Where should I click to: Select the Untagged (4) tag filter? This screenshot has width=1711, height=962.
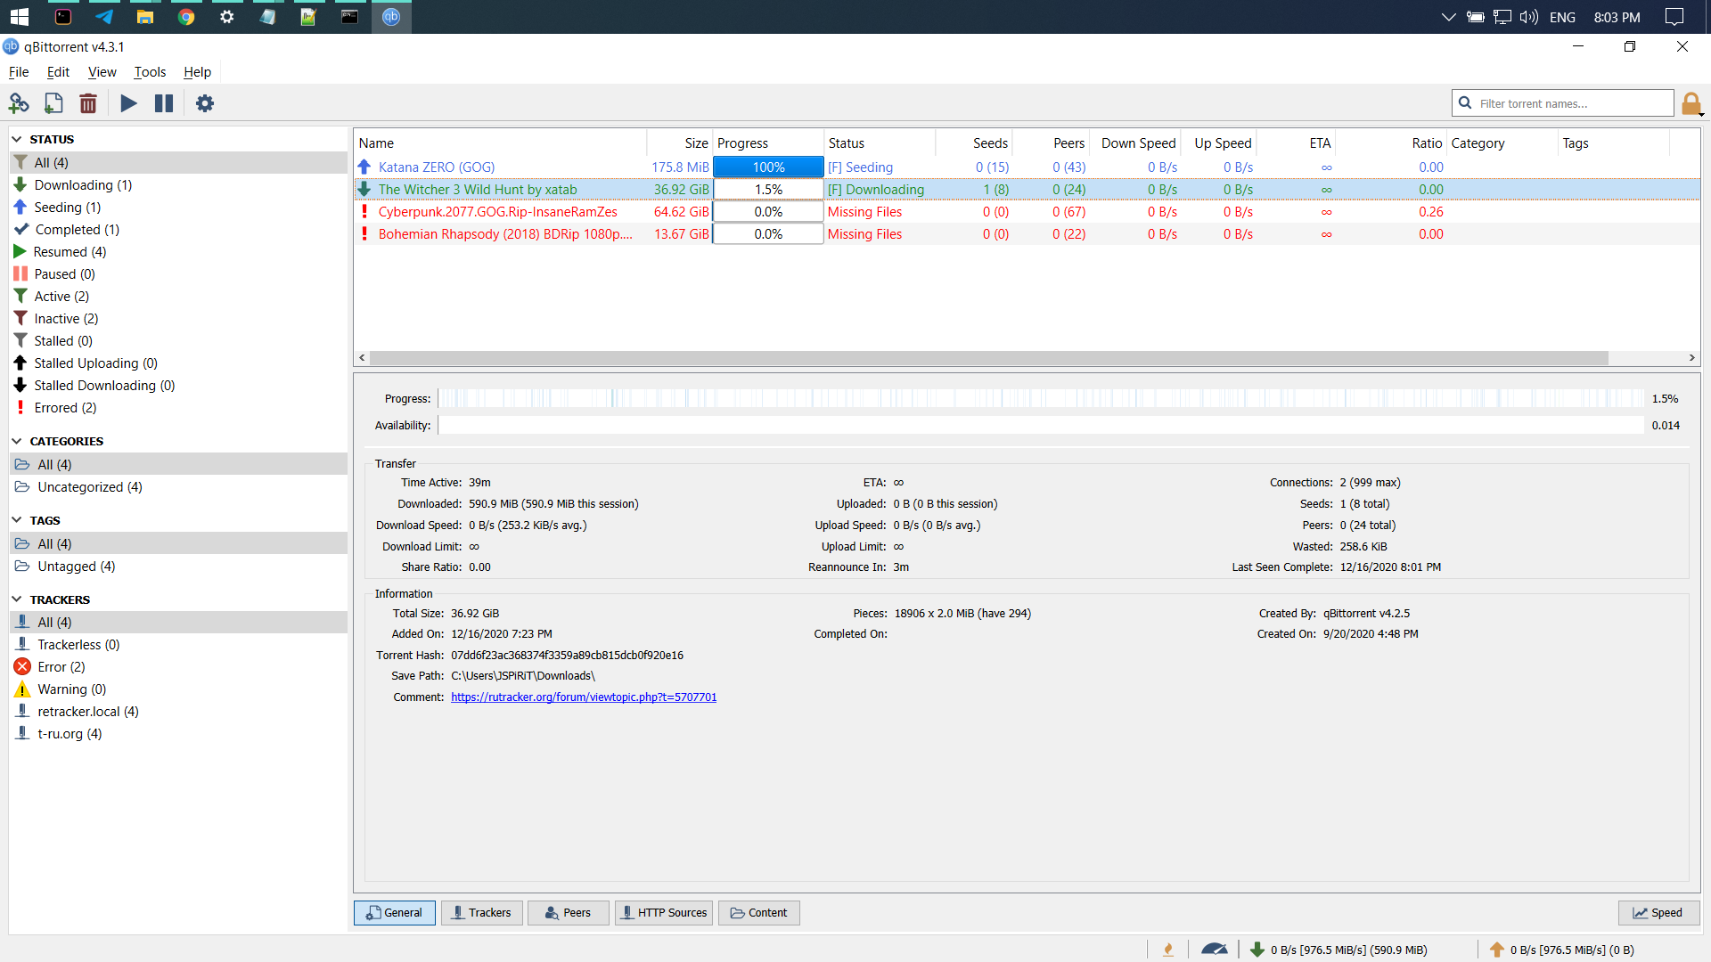(x=178, y=566)
